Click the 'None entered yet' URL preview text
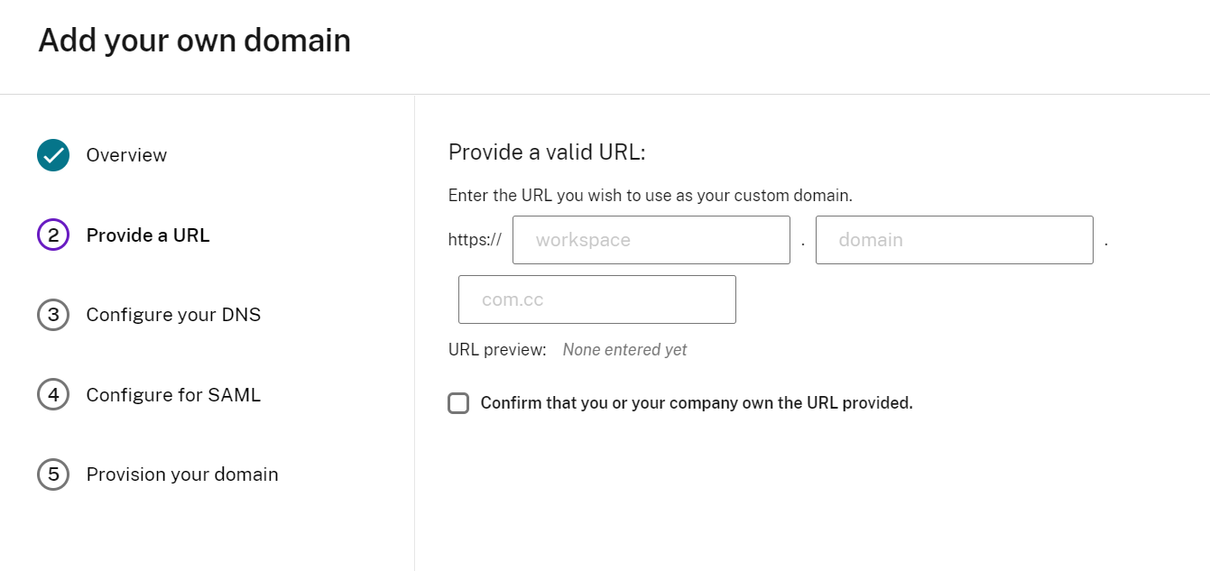 pos(624,350)
